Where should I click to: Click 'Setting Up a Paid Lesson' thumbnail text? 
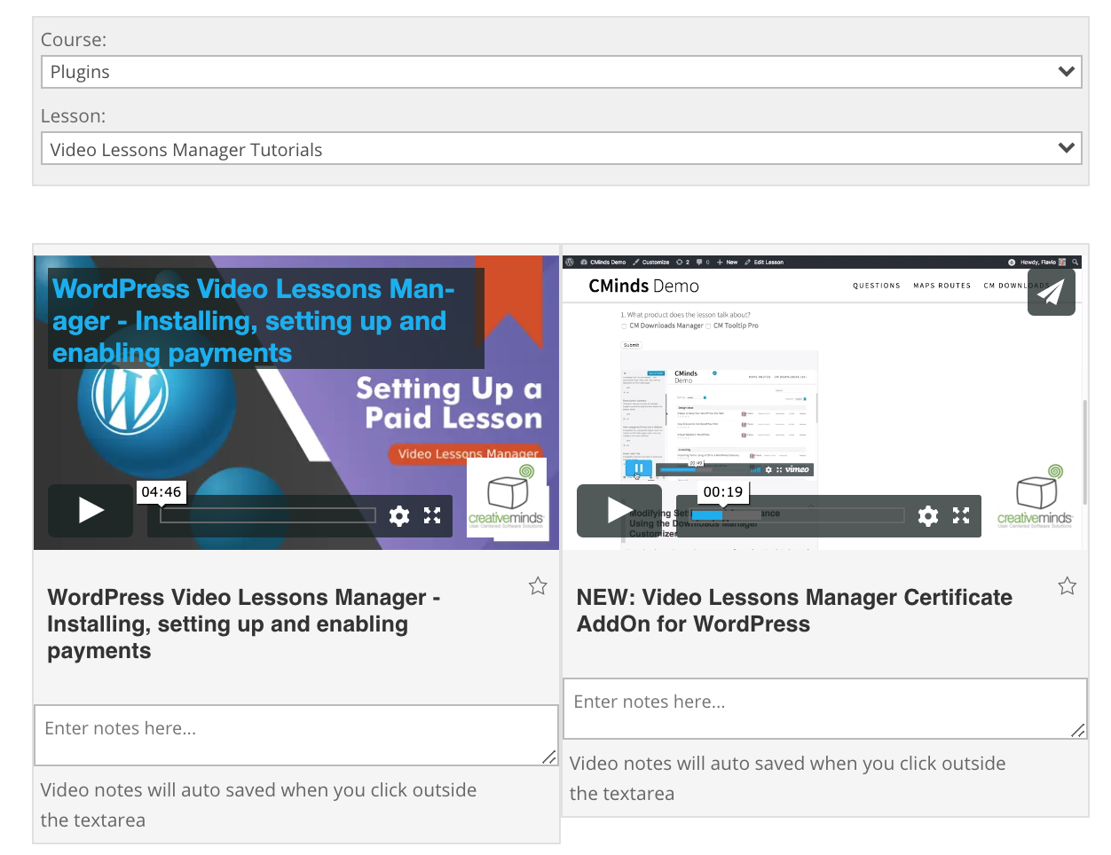[449, 403]
